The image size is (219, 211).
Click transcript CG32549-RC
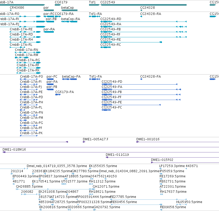click(111, 45)
